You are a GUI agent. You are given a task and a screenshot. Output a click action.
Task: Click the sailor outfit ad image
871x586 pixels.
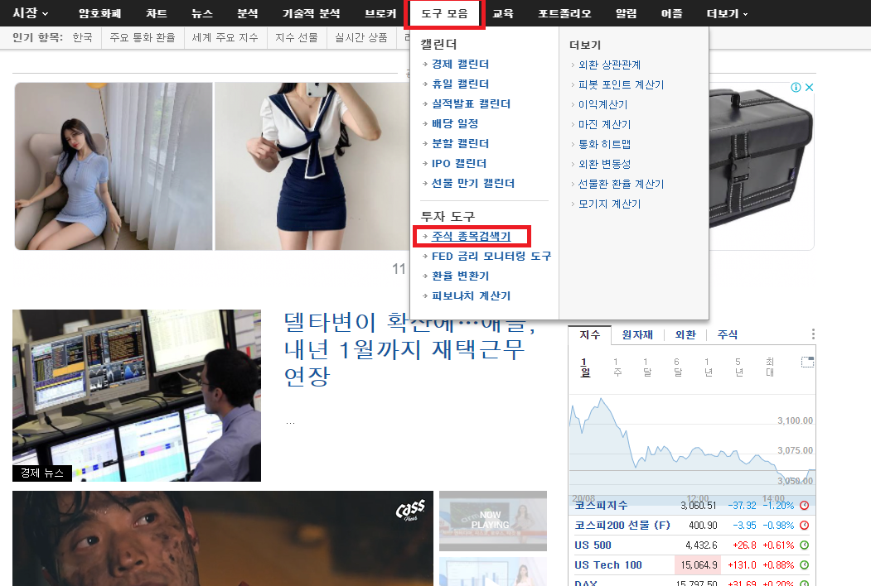312,166
